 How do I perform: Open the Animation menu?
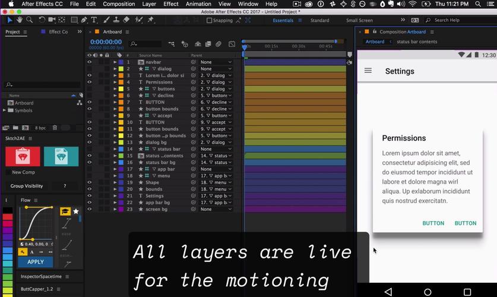pyautogui.click(x=198, y=4)
